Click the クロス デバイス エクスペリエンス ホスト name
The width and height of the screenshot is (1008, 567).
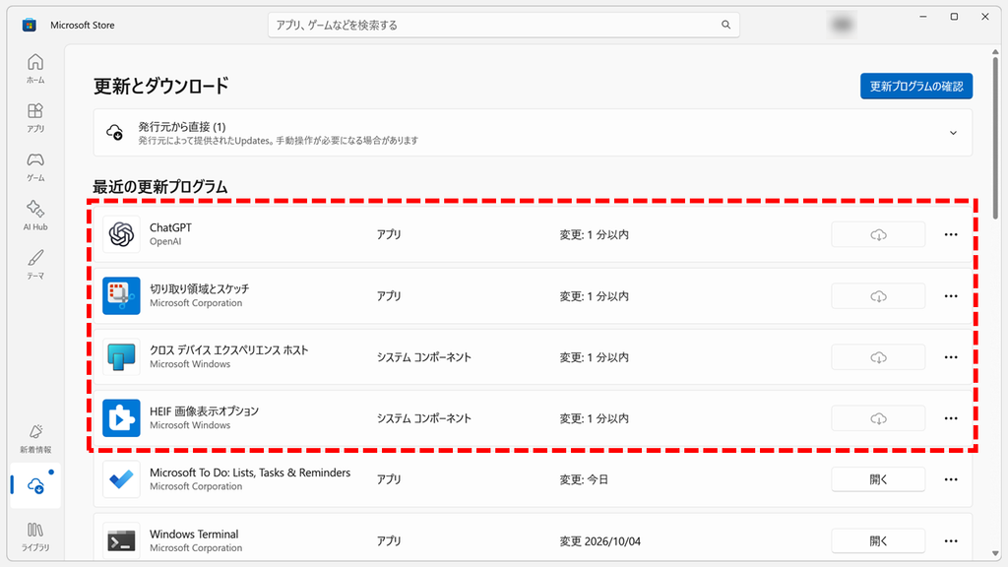228,349
